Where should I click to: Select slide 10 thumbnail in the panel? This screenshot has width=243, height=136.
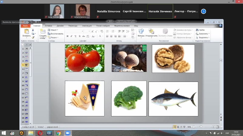[x=26, y=86]
